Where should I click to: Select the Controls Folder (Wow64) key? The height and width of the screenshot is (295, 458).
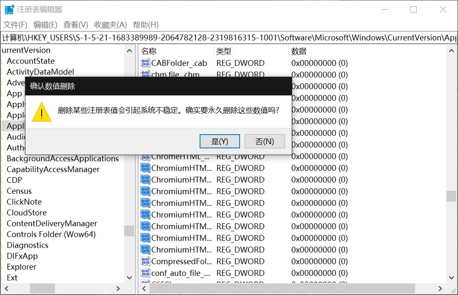[x=51, y=235]
